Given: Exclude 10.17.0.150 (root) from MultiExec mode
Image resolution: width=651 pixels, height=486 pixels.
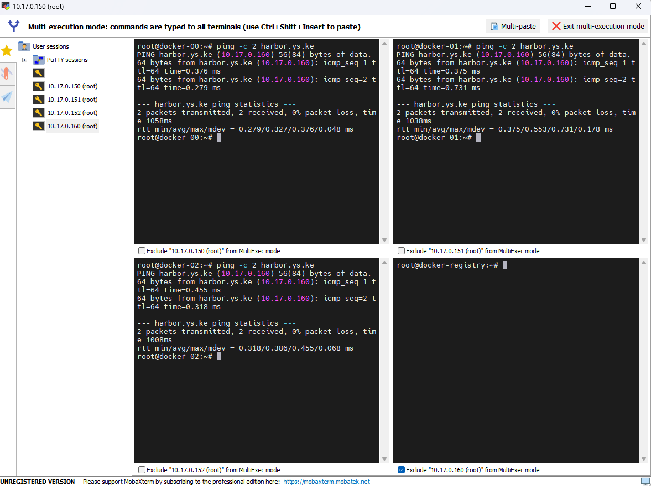Looking at the screenshot, I should coord(142,250).
